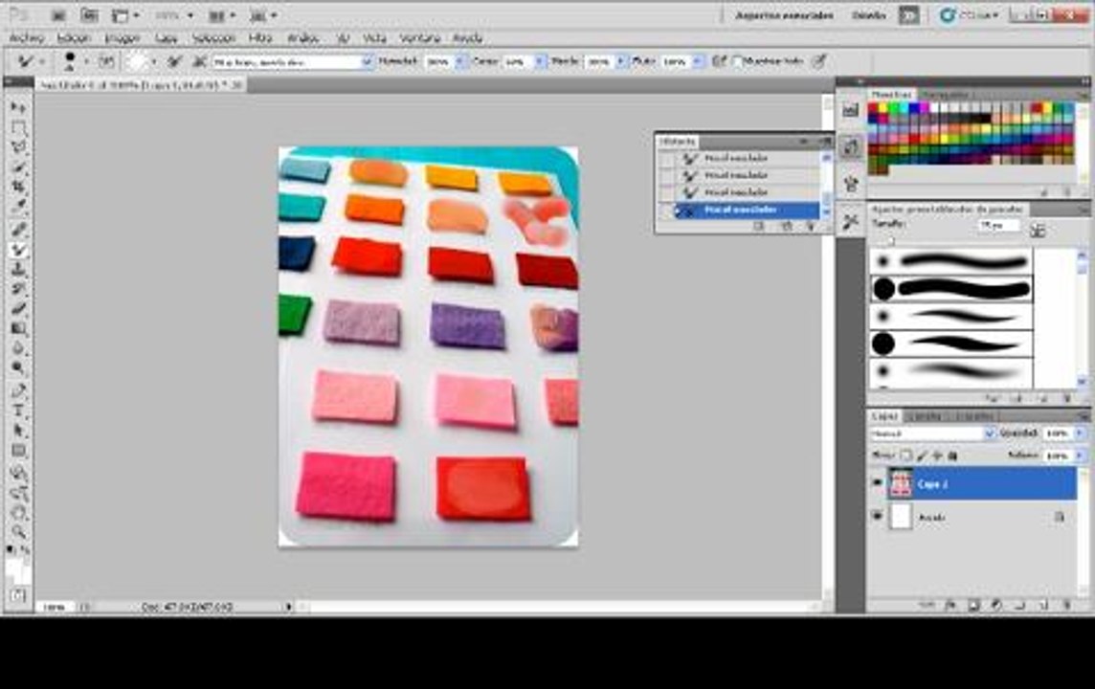The height and width of the screenshot is (689, 1095).
Task: Select the Clone Stamp tool
Action: (19, 270)
